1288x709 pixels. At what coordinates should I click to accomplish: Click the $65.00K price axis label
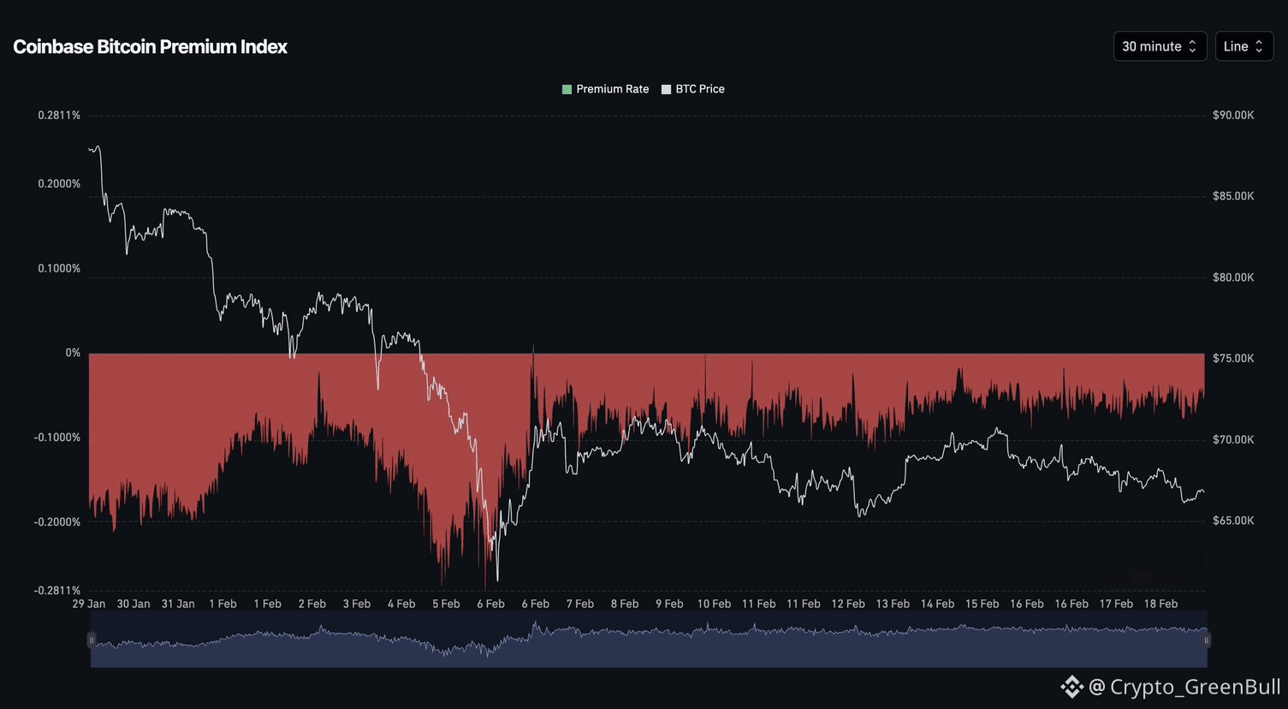tap(1233, 521)
